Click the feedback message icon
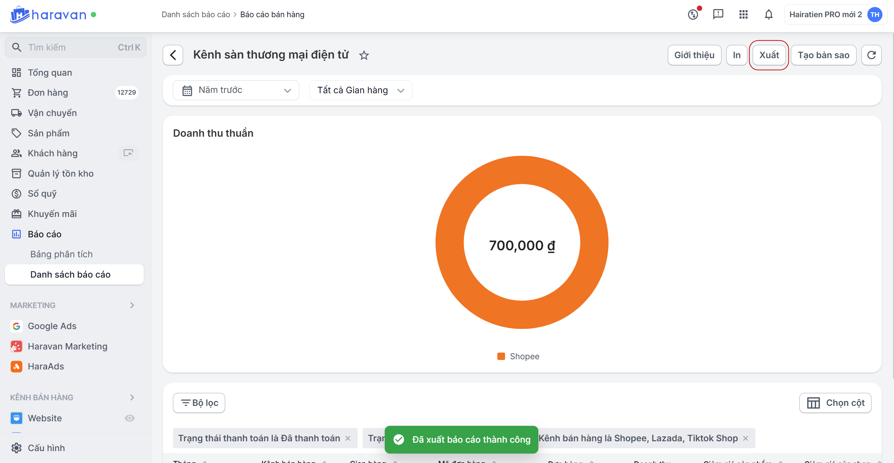894x463 pixels. 718,14
